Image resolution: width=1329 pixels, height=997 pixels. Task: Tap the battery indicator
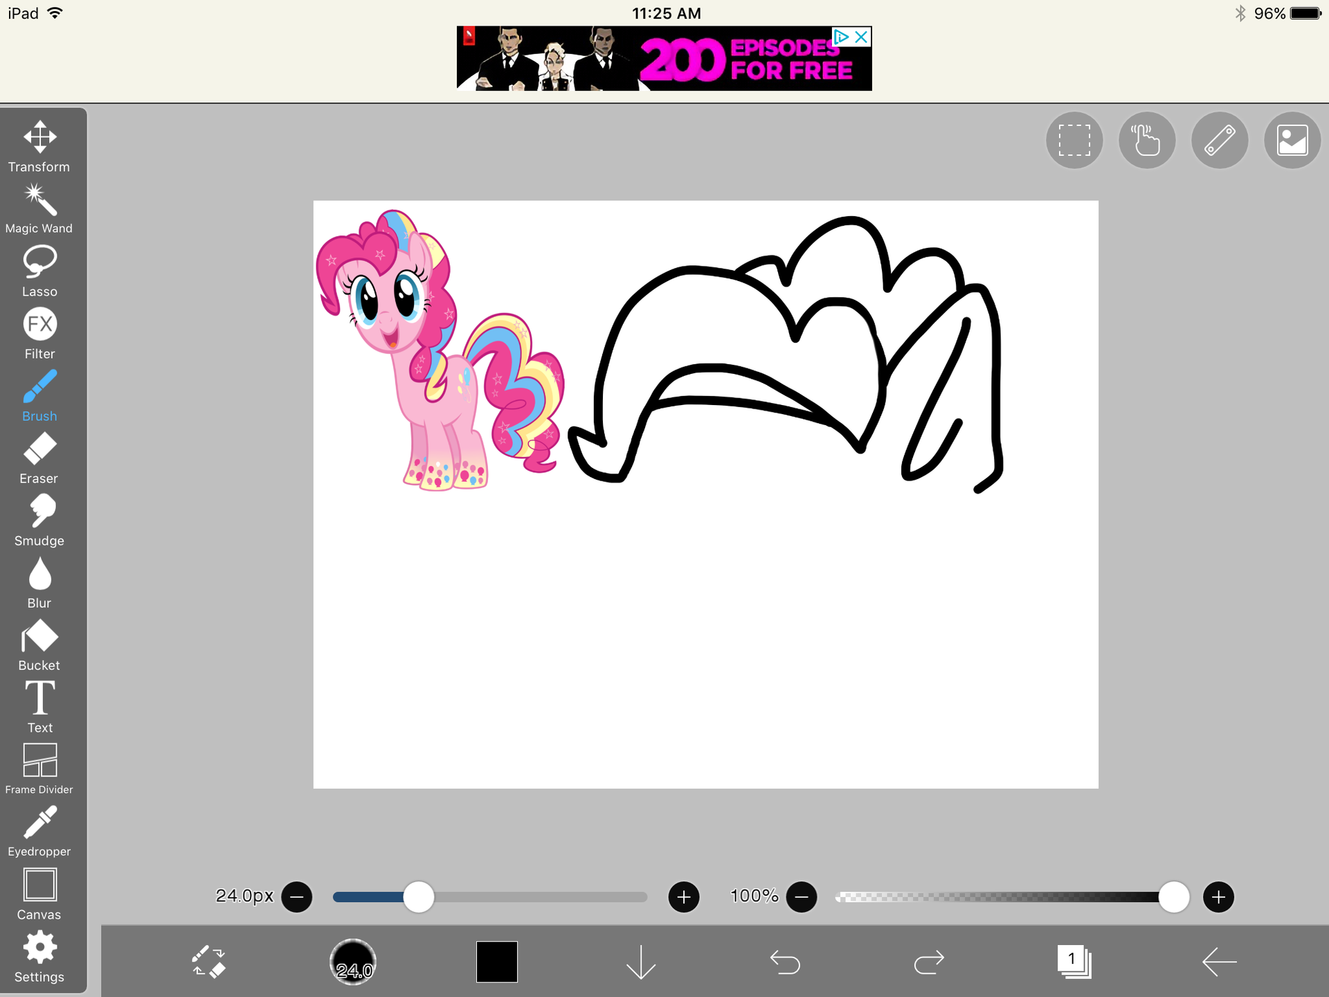1306,13
